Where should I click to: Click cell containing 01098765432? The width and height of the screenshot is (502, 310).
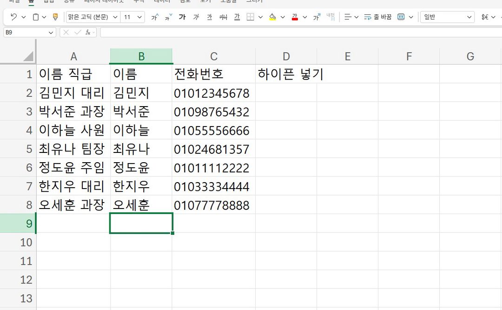click(214, 111)
